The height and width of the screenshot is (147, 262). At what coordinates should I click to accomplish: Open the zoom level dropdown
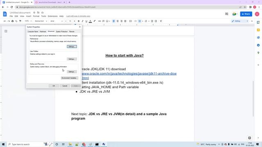[28, 21]
